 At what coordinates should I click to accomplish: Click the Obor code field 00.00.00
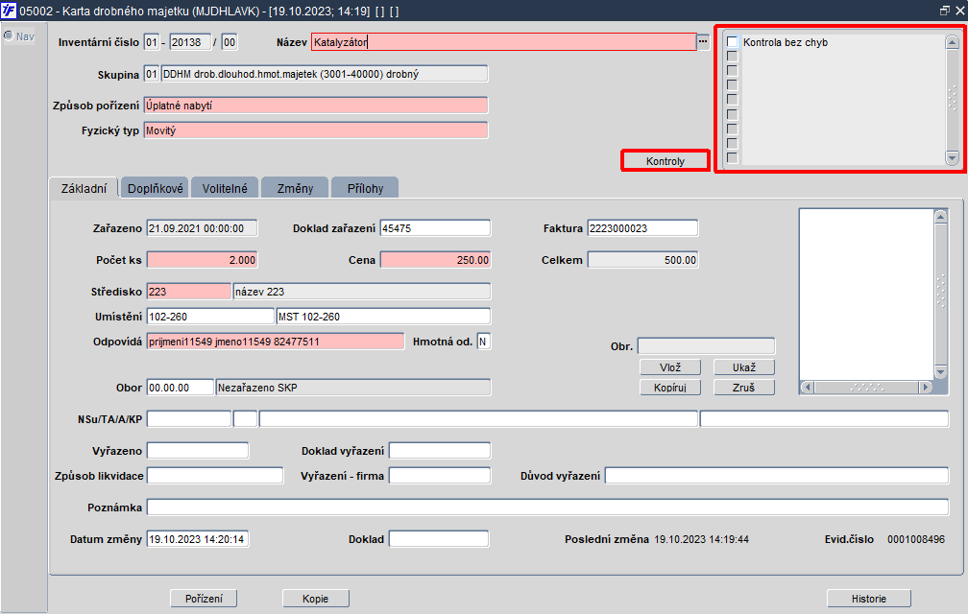point(181,388)
